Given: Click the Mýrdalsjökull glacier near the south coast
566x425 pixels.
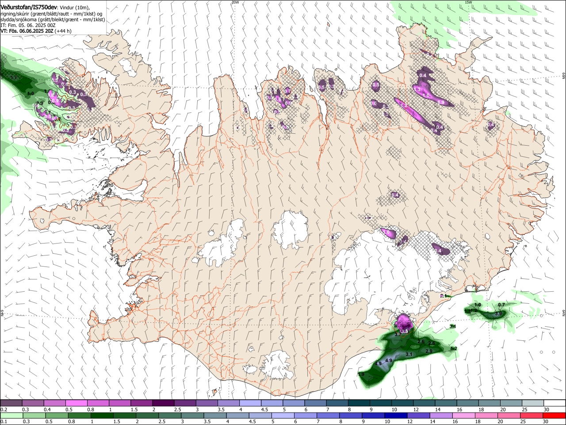Looking at the screenshot, I should pyautogui.click(x=278, y=365).
